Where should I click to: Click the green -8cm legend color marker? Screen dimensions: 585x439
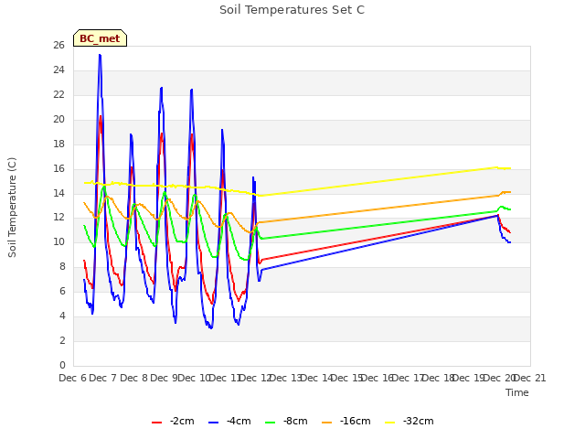click(x=271, y=423)
